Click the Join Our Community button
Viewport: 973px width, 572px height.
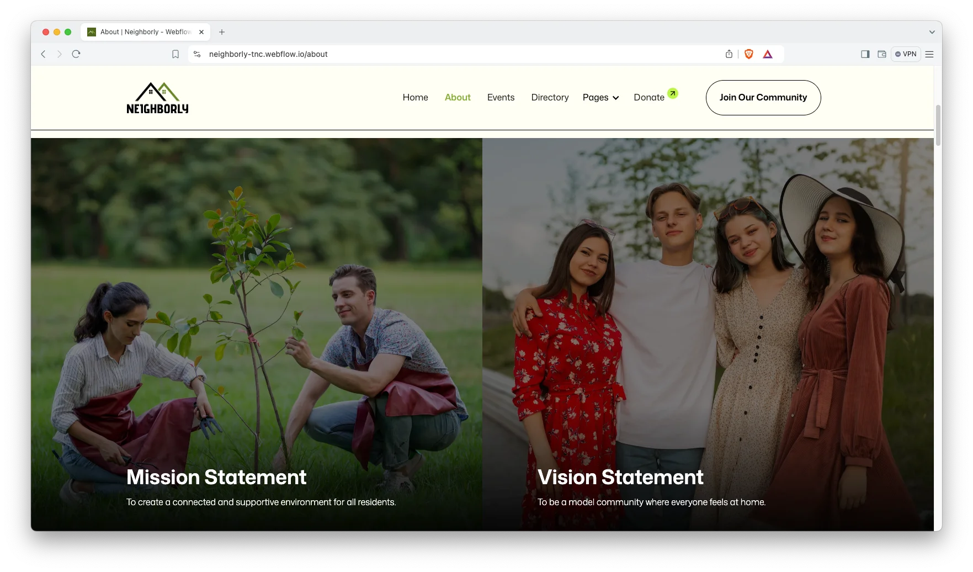pyautogui.click(x=763, y=98)
